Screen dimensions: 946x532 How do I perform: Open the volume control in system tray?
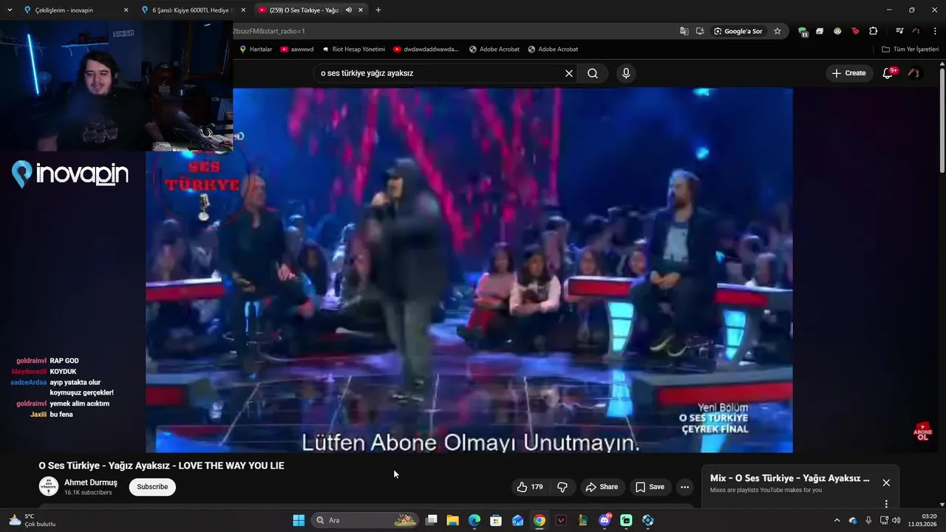(896, 520)
